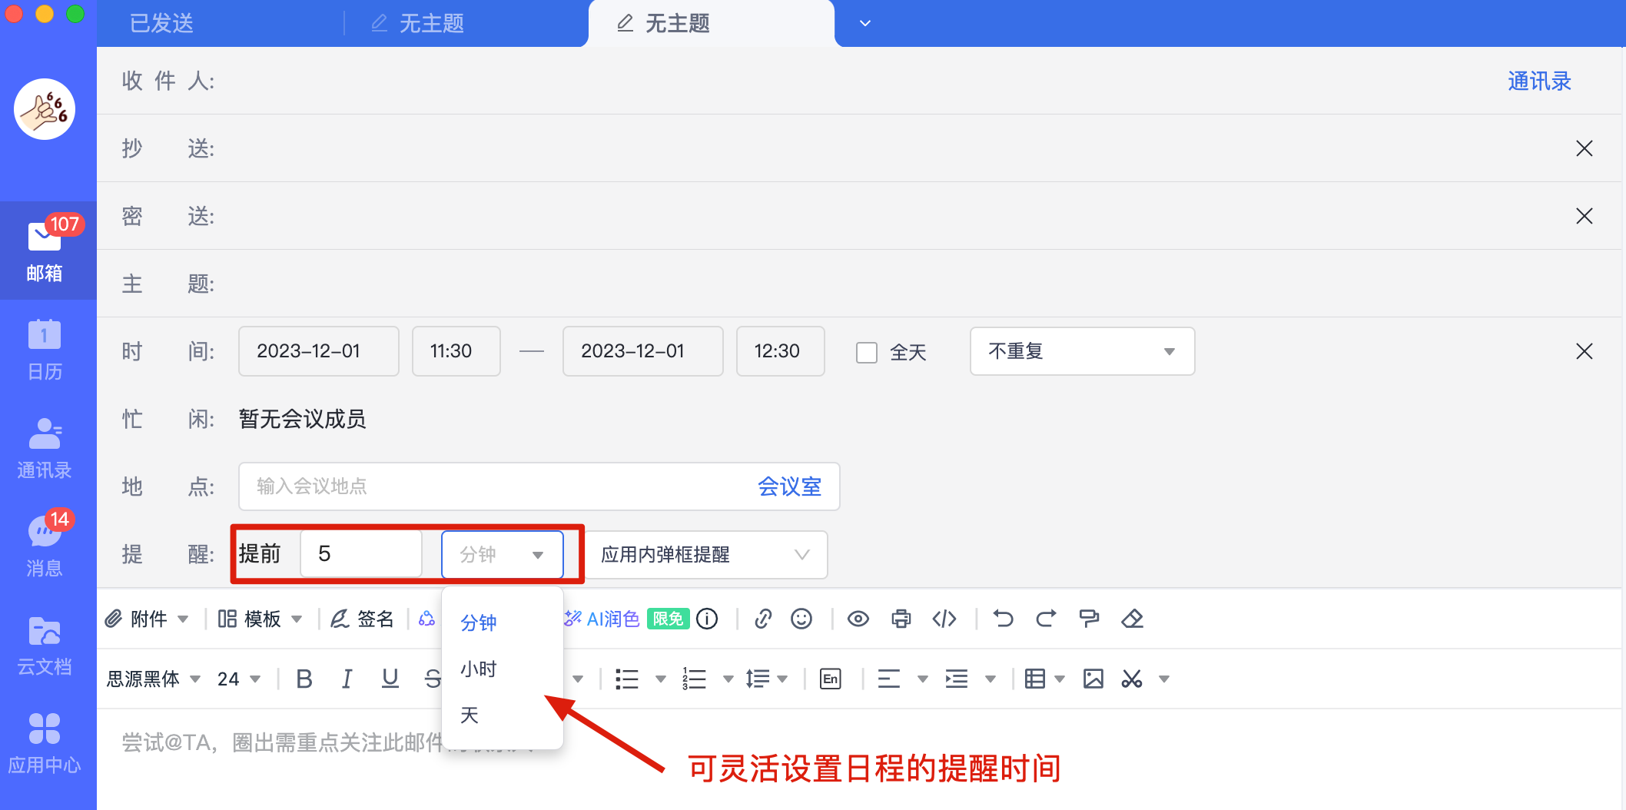Open 通讯录 contacts in the sidebar
1626x810 pixels.
45,449
